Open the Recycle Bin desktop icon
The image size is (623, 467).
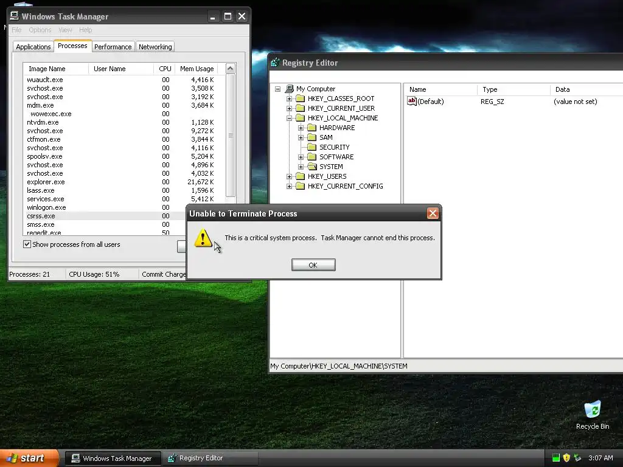point(593,415)
